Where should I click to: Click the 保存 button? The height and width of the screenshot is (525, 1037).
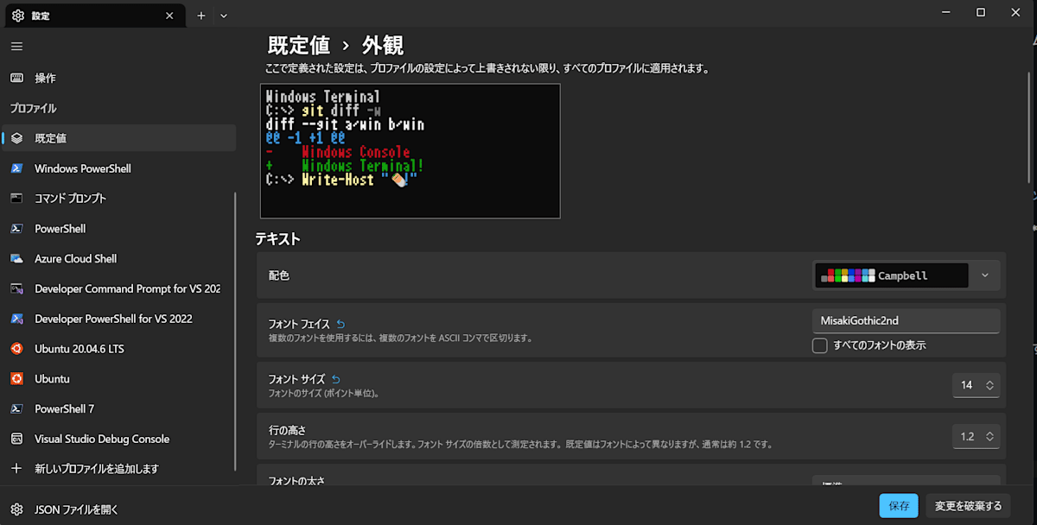click(x=899, y=506)
